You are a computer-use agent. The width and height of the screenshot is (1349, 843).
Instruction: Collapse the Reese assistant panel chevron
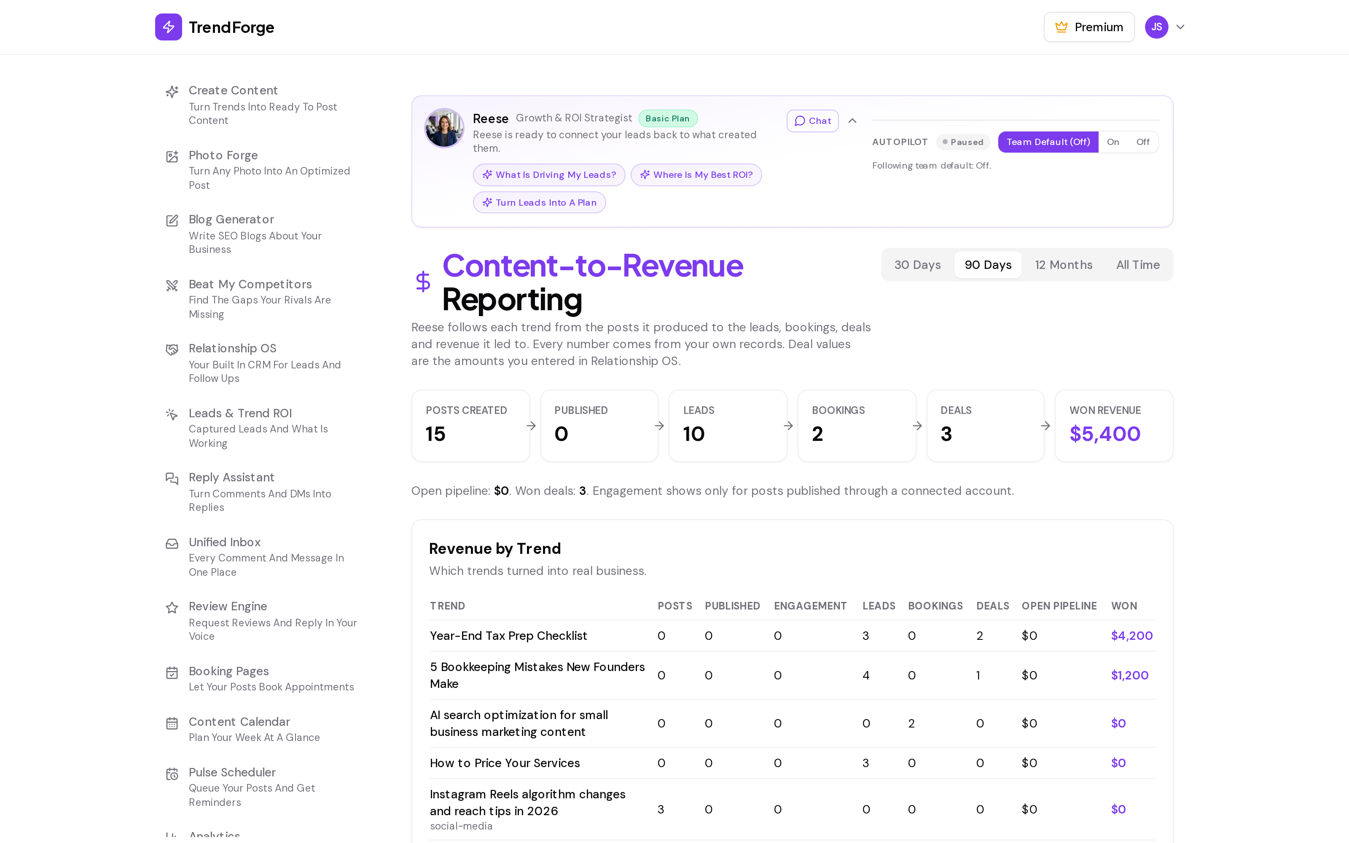tap(852, 121)
